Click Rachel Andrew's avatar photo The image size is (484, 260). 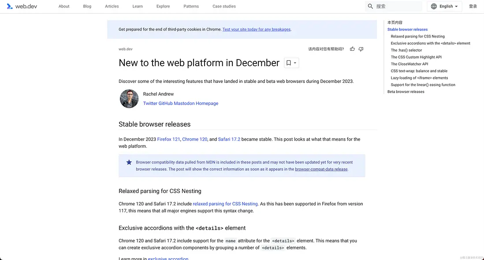[129, 99]
